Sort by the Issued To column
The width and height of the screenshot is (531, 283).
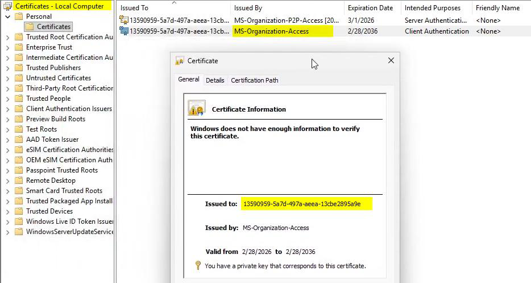[x=174, y=8]
